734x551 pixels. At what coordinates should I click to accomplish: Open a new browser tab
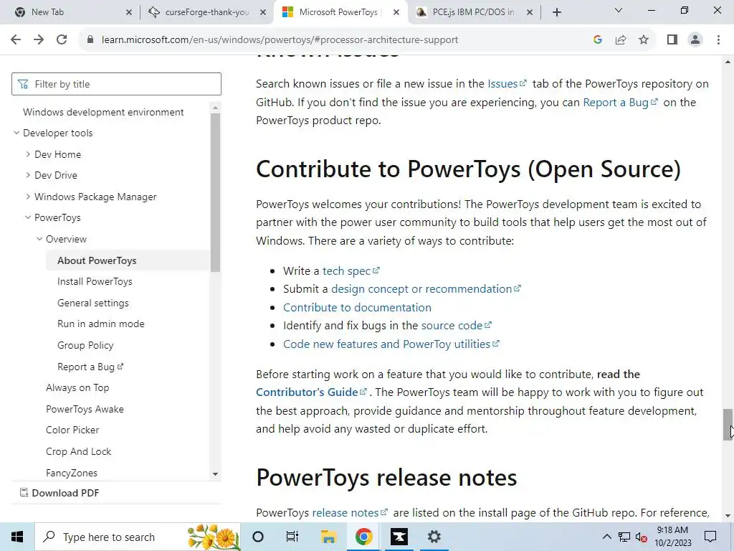[x=556, y=13]
